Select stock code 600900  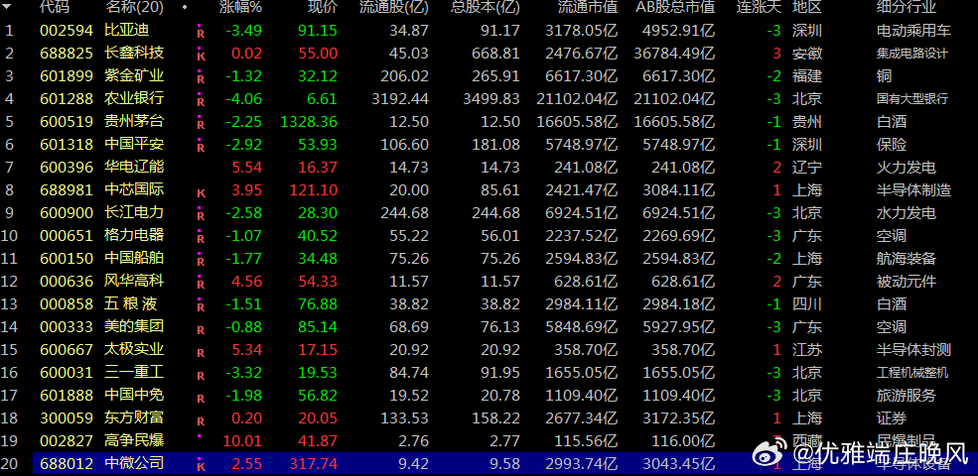tap(67, 212)
